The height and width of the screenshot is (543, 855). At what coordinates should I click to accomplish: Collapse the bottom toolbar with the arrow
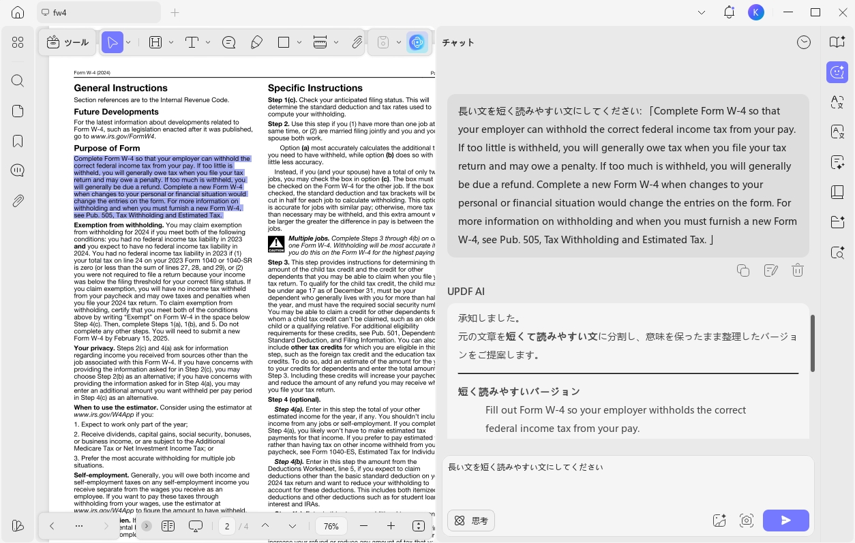[x=147, y=526]
